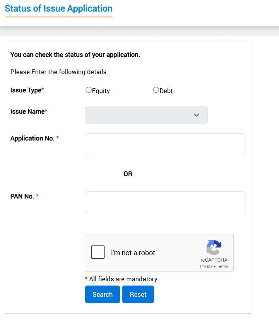
Task: Open the reCAPTCHA Terms link
Action: pyautogui.click(x=222, y=266)
